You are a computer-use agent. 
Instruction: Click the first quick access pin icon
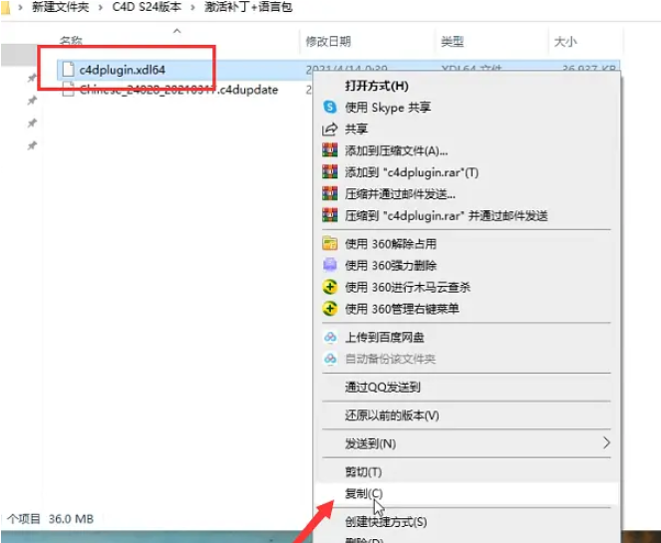click(32, 78)
